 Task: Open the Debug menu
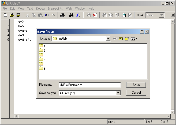click(x=40, y=9)
